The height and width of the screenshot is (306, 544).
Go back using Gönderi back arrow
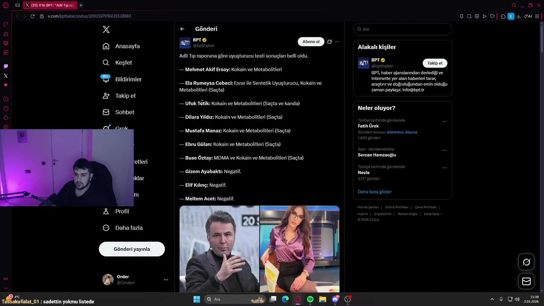tap(182, 29)
